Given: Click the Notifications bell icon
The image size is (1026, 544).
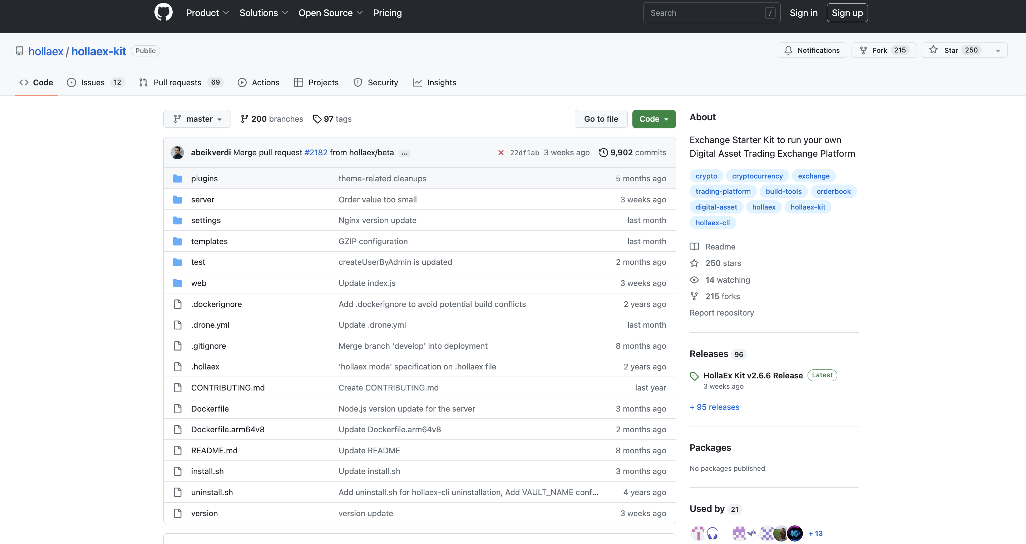Looking at the screenshot, I should pyautogui.click(x=788, y=50).
